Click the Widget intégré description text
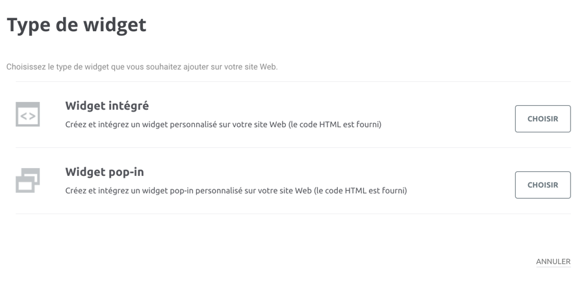The image size is (586, 281). [223, 125]
